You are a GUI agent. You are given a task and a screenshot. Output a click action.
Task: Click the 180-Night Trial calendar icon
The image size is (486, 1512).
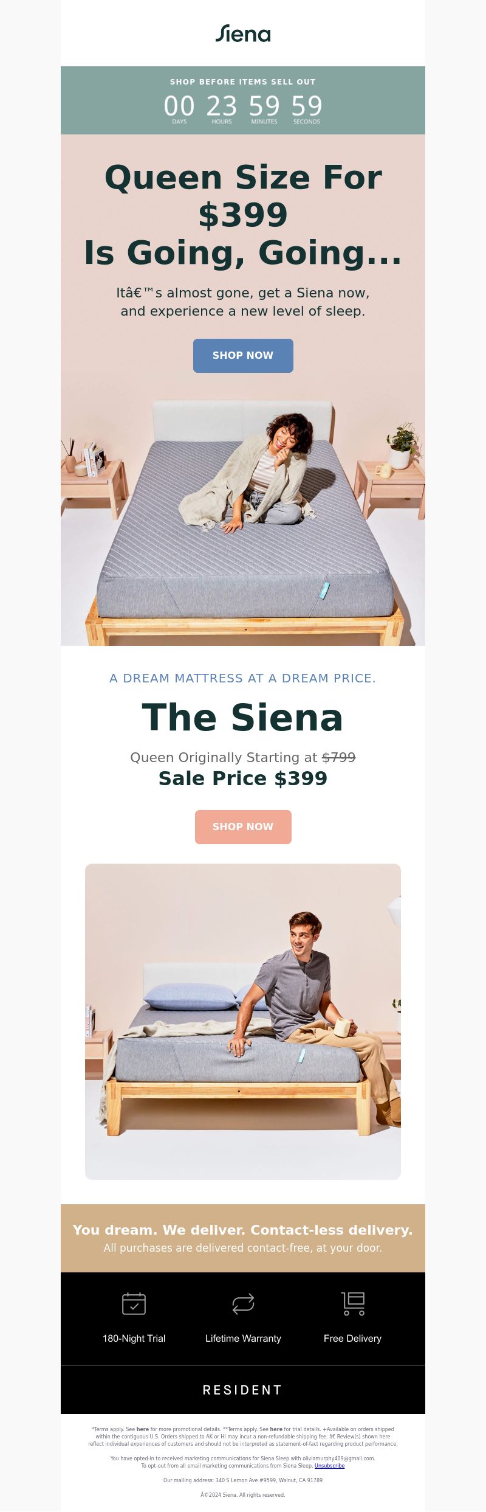click(x=134, y=1303)
